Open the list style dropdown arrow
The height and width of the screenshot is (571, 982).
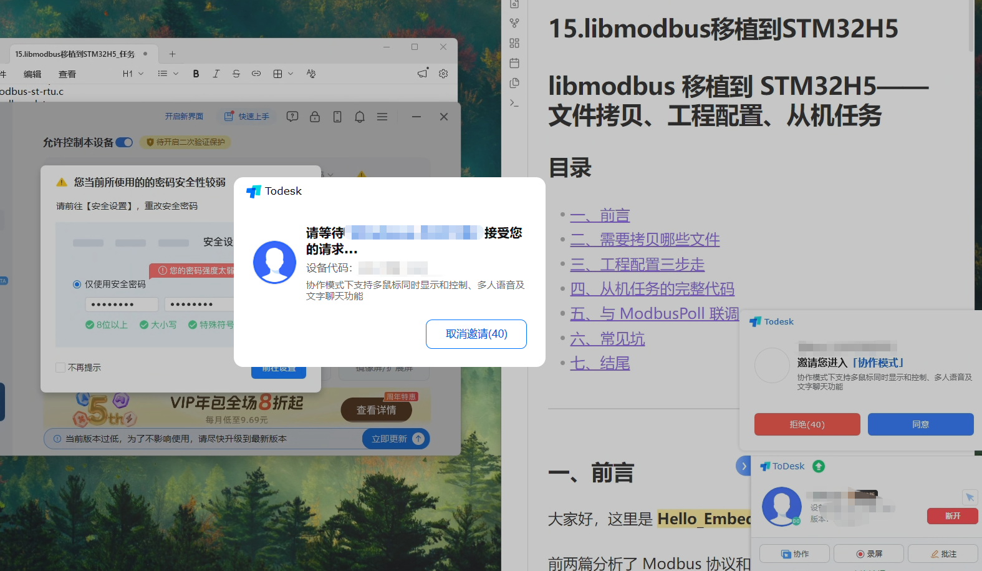click(176, 74)
